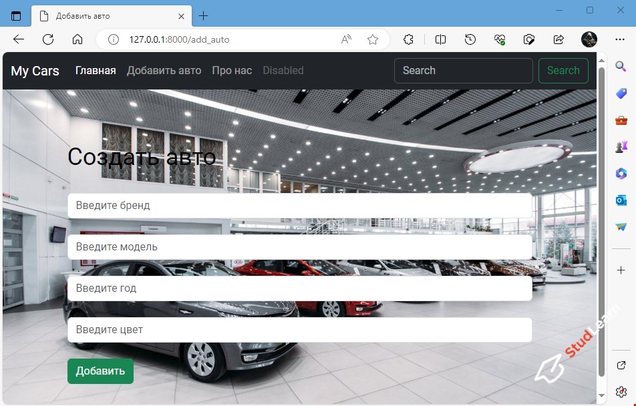Open sidebar Games chess icon
The image size is (636, 406).
[621, 147]
